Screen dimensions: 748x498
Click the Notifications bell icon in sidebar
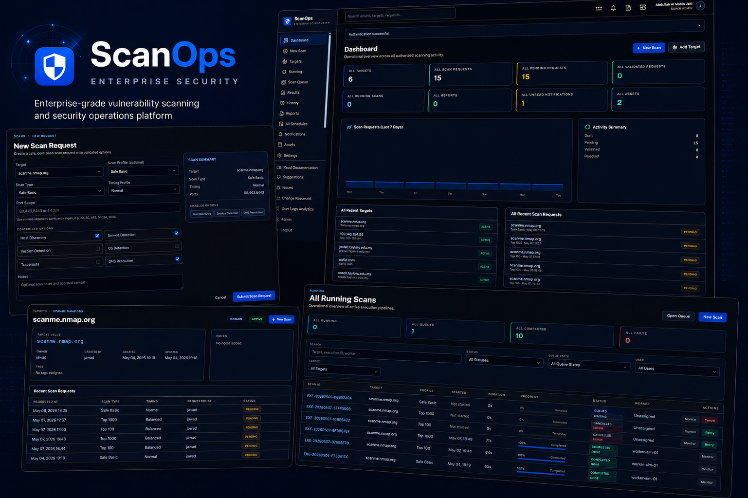280,134
